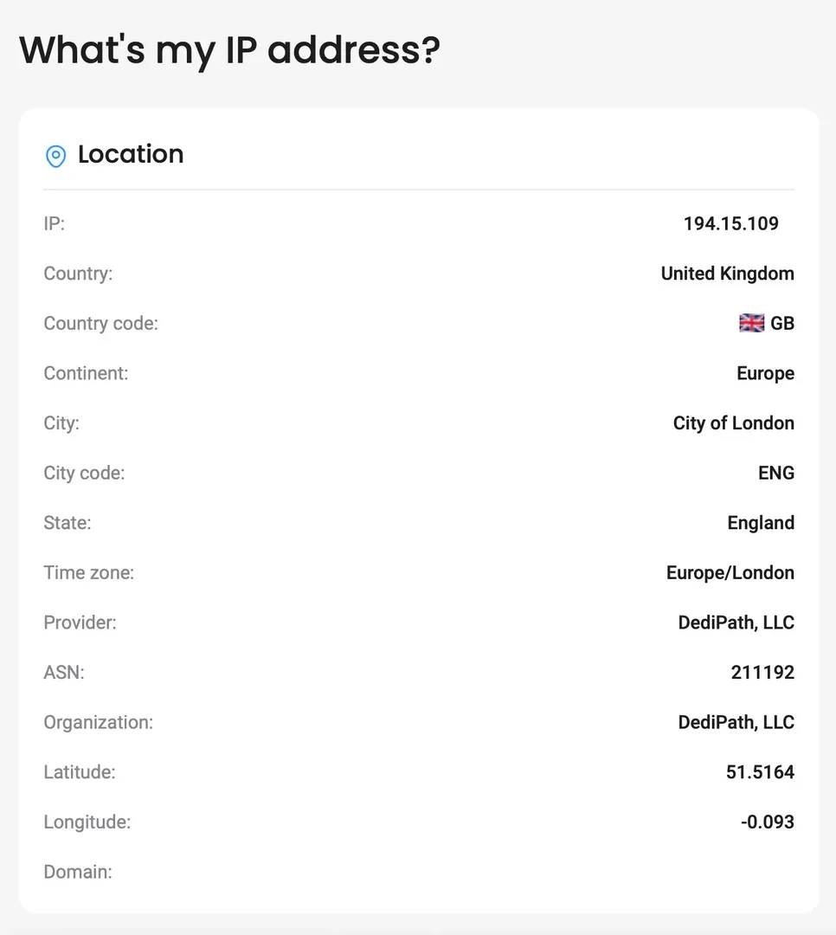Click the ASN number 211192
836x935 pixels.
(762, 672)
